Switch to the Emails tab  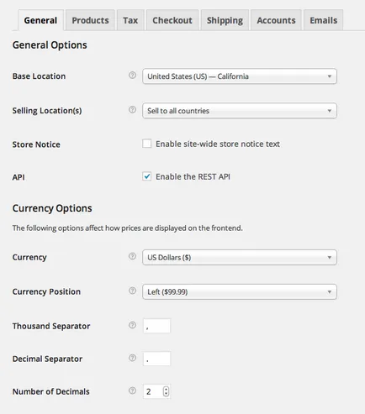(324, 20)
